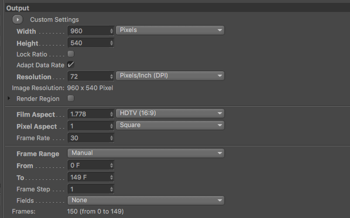
Task: Click the Width stepper arrows
Action: (111, 31)
